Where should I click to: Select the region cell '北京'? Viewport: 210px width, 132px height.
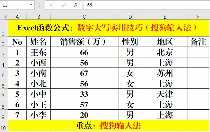165,52
